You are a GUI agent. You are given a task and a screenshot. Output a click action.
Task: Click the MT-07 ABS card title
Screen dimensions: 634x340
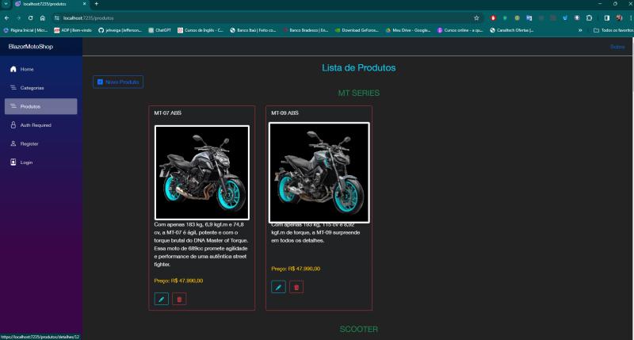[167, 113]
